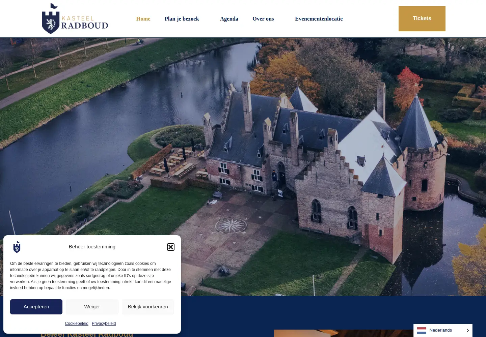Close the cookie consent dialog

[x=171, y=247]
